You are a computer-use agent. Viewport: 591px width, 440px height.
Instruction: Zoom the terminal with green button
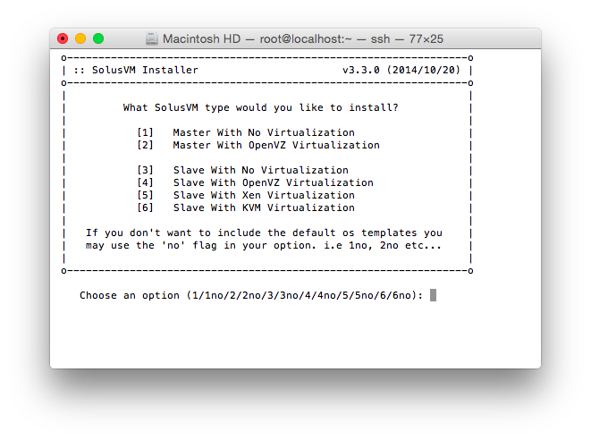click(x=98, y=38)
